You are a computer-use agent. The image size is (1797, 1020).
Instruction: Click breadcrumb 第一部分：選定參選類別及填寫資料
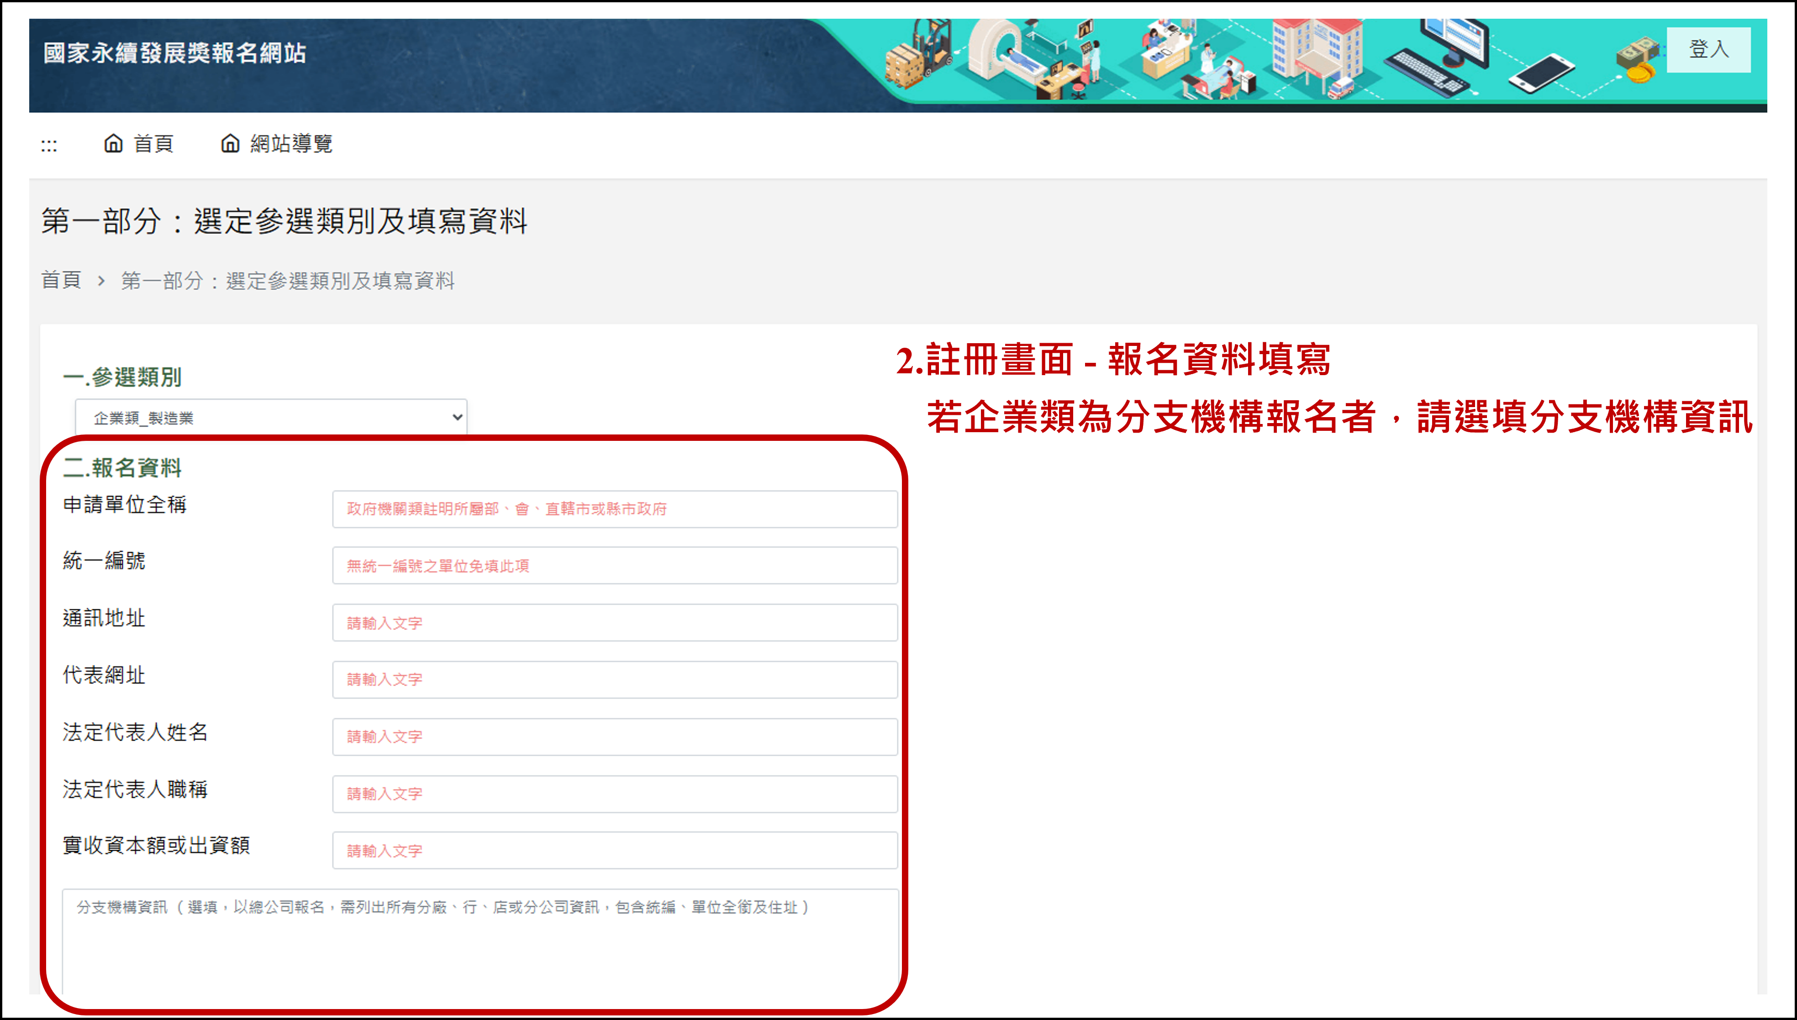pos(287,281)
